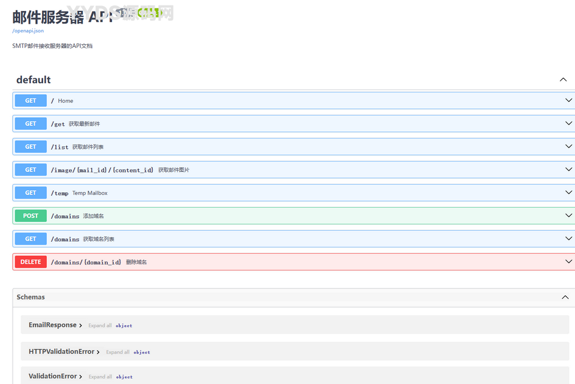This screenshot has width=575, height=384.
Task: Expand the GET /temp endpoint arrow
Action: [568, 193]
